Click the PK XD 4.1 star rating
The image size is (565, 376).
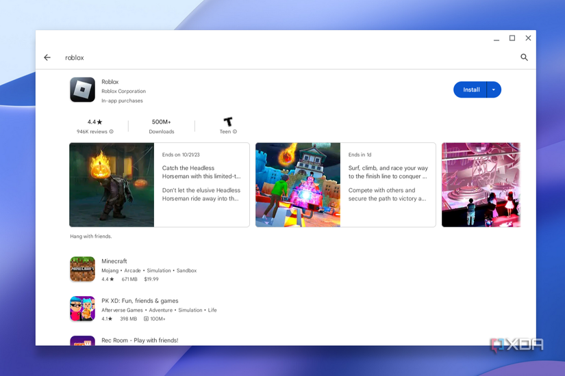coord(107,319)
